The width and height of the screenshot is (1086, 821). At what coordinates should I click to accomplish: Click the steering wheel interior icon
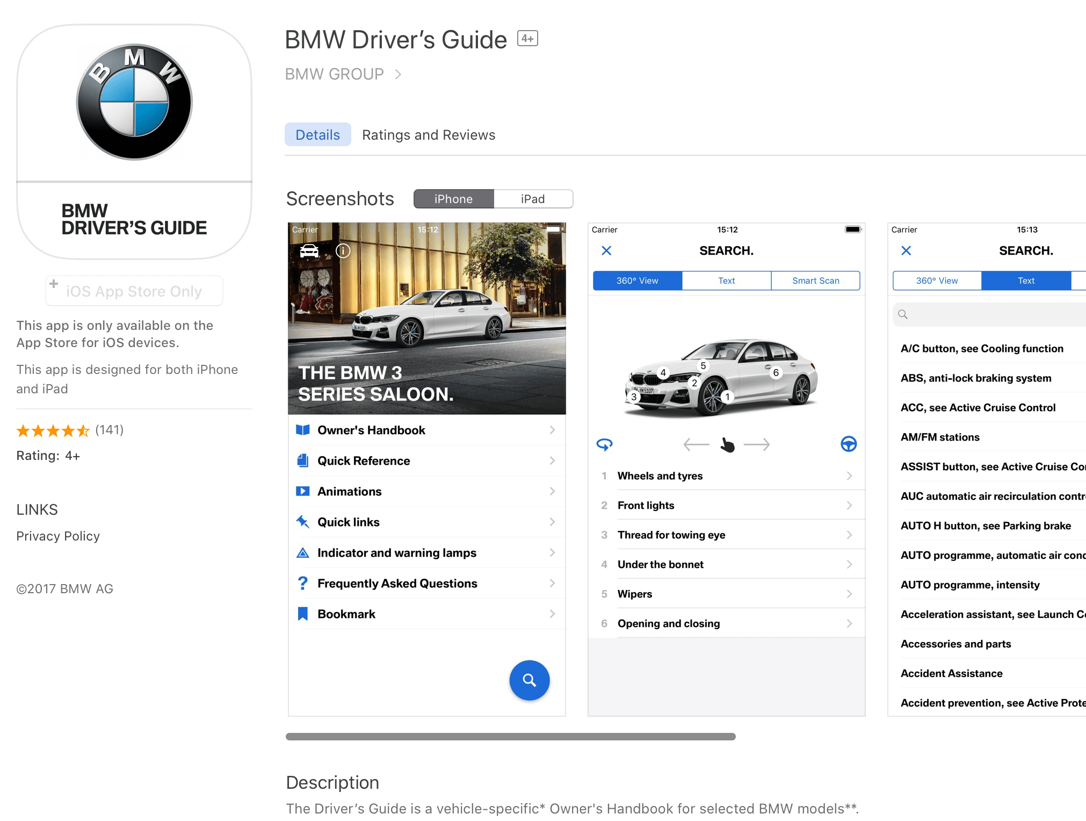(849, 444)
